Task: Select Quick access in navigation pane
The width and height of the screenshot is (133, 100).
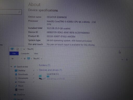Action: click(x=22, y=67)
